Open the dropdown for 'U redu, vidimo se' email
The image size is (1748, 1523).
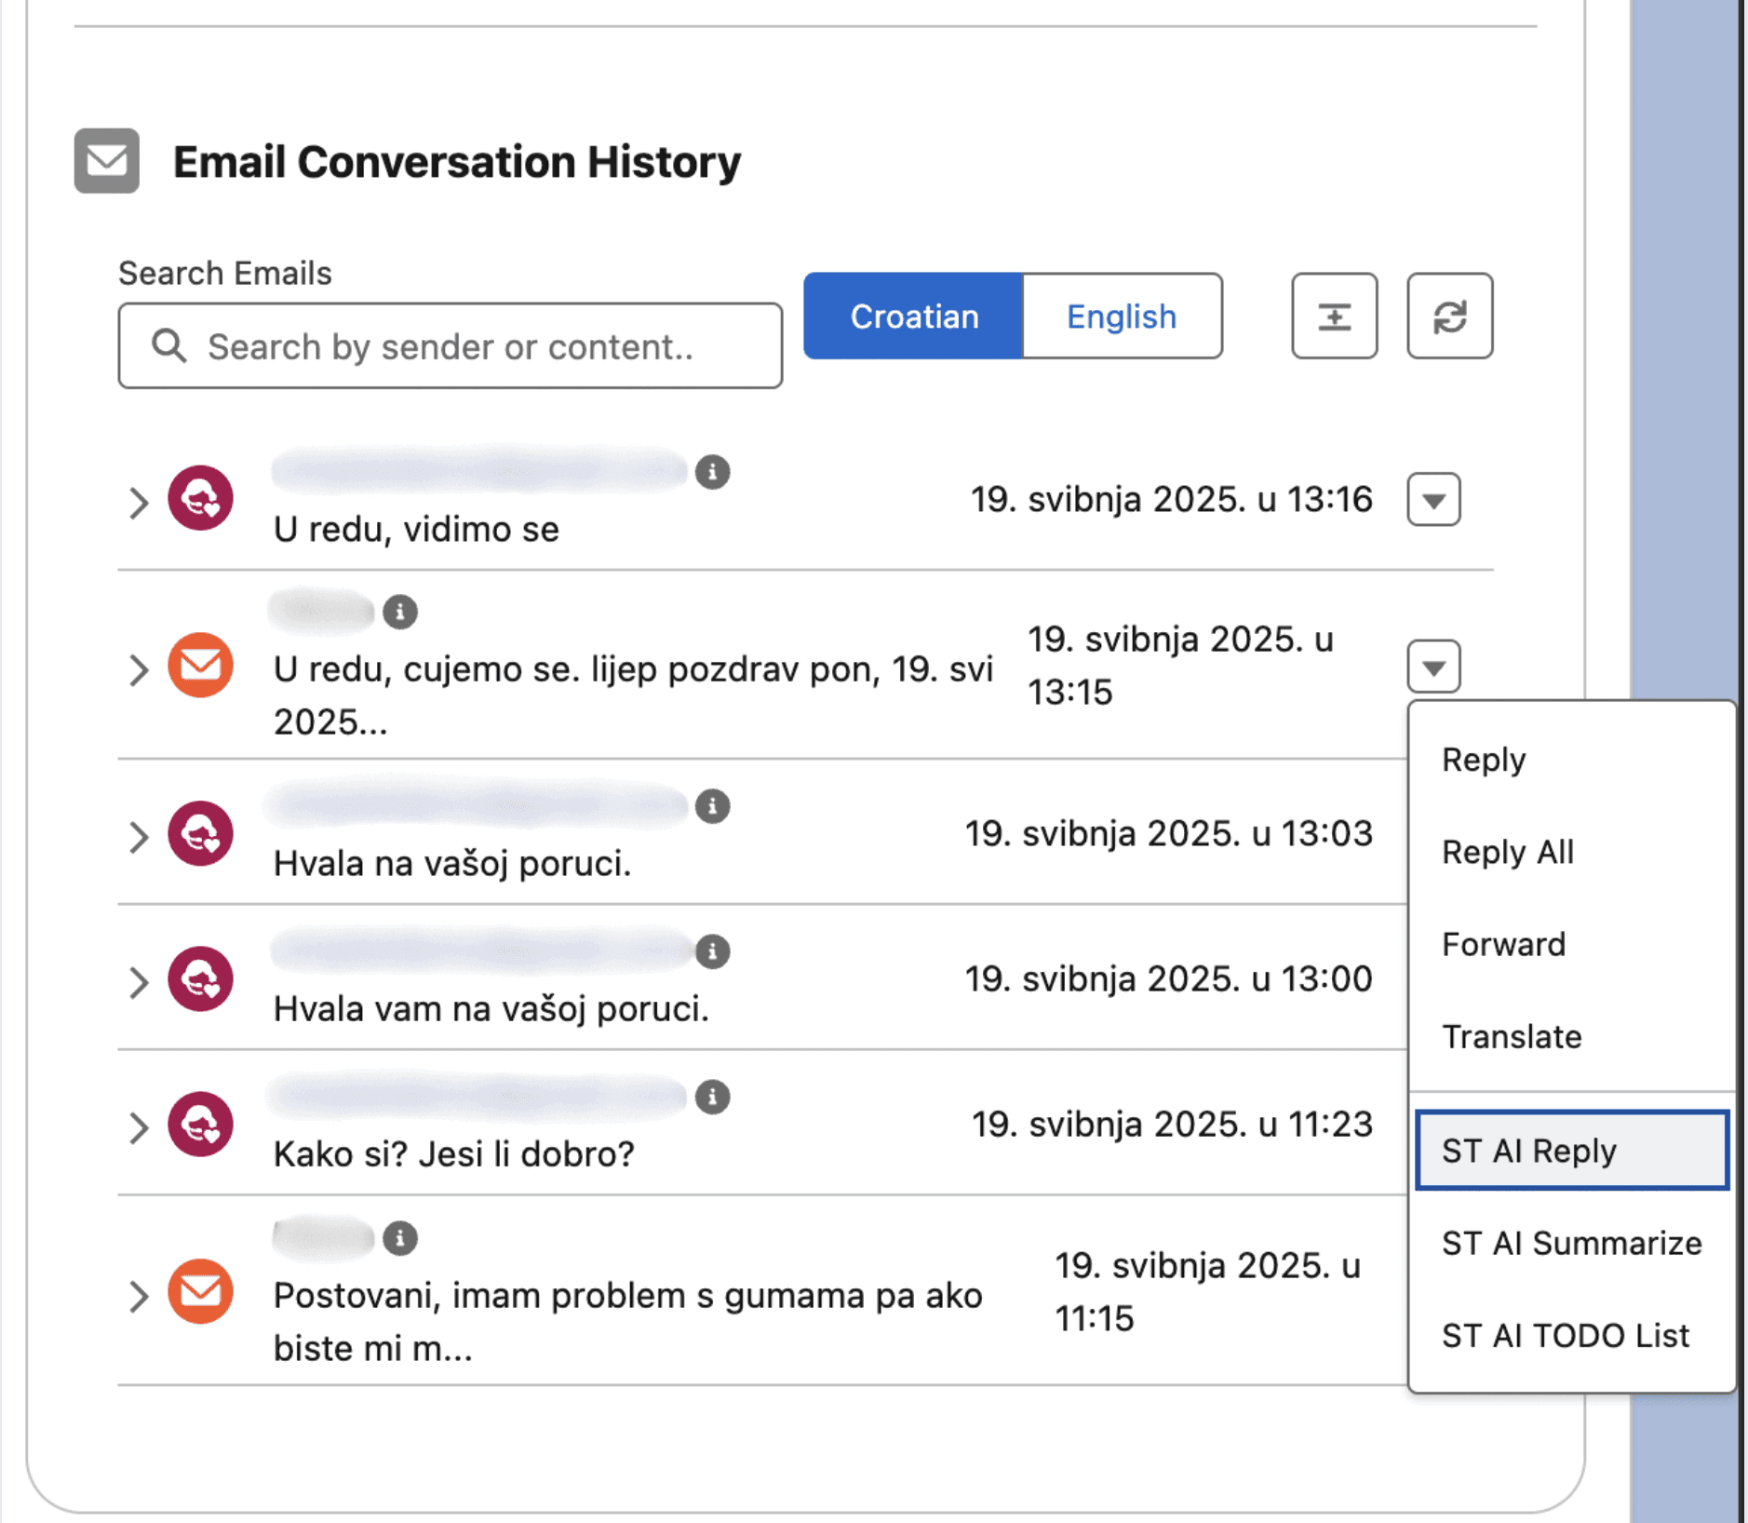click(1432, 500)
